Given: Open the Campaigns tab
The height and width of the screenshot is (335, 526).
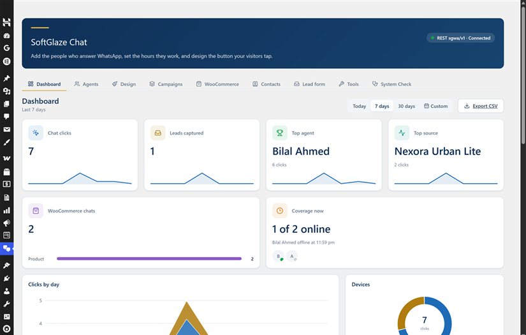Looking at the screenshot, I should coord(166,84).
